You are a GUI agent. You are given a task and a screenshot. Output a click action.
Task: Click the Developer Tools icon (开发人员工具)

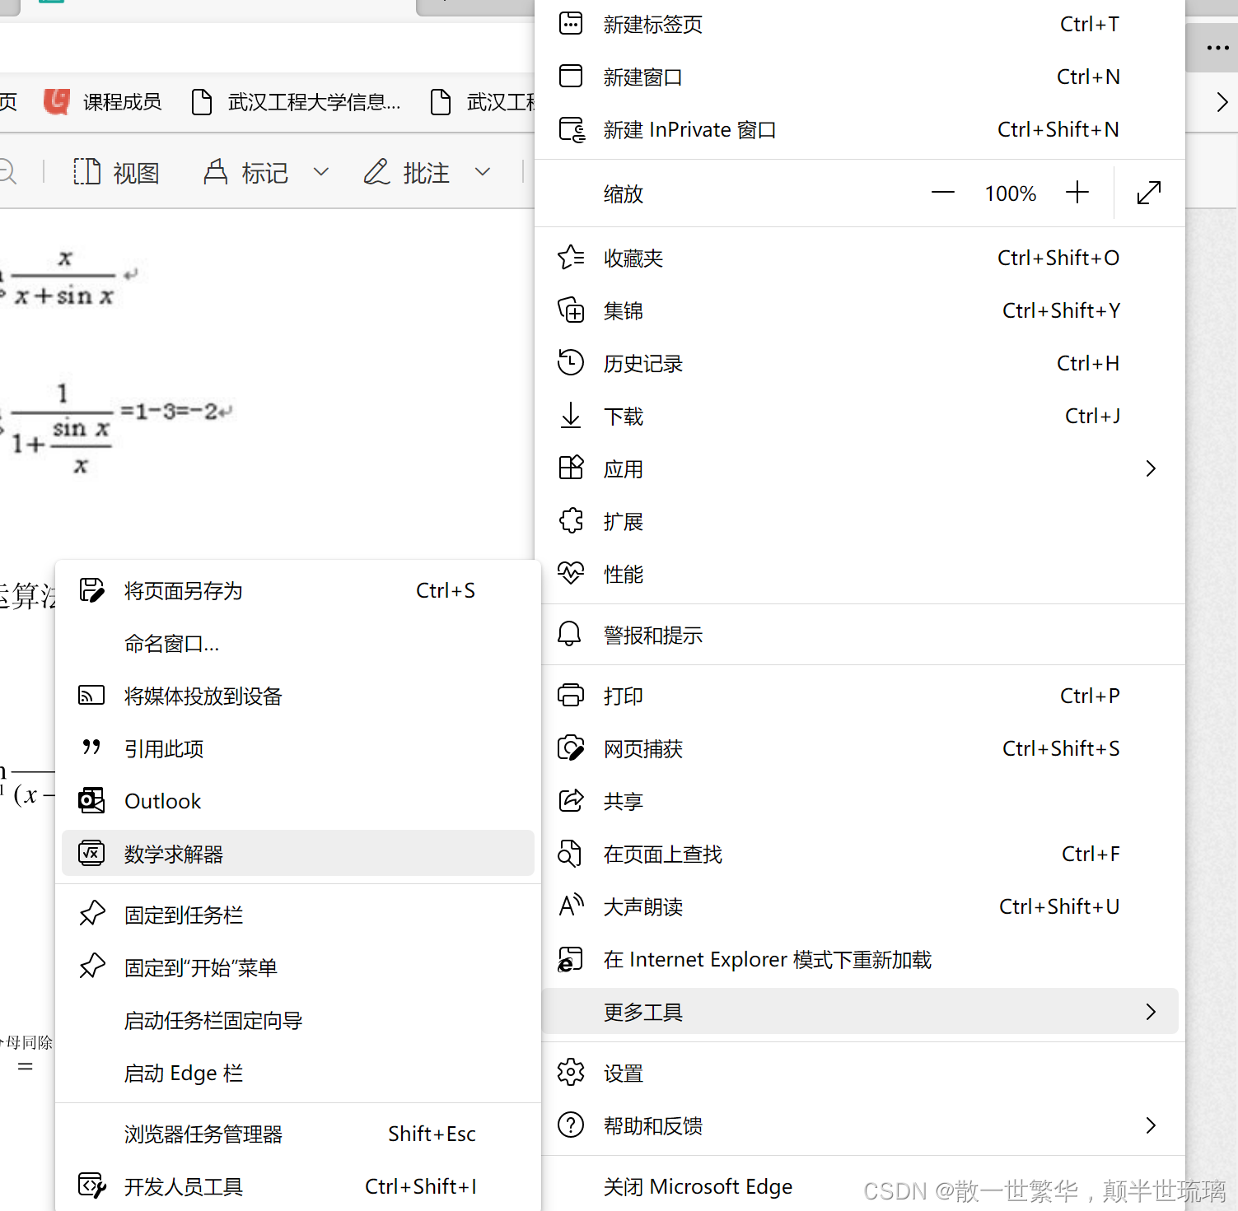91,1186
